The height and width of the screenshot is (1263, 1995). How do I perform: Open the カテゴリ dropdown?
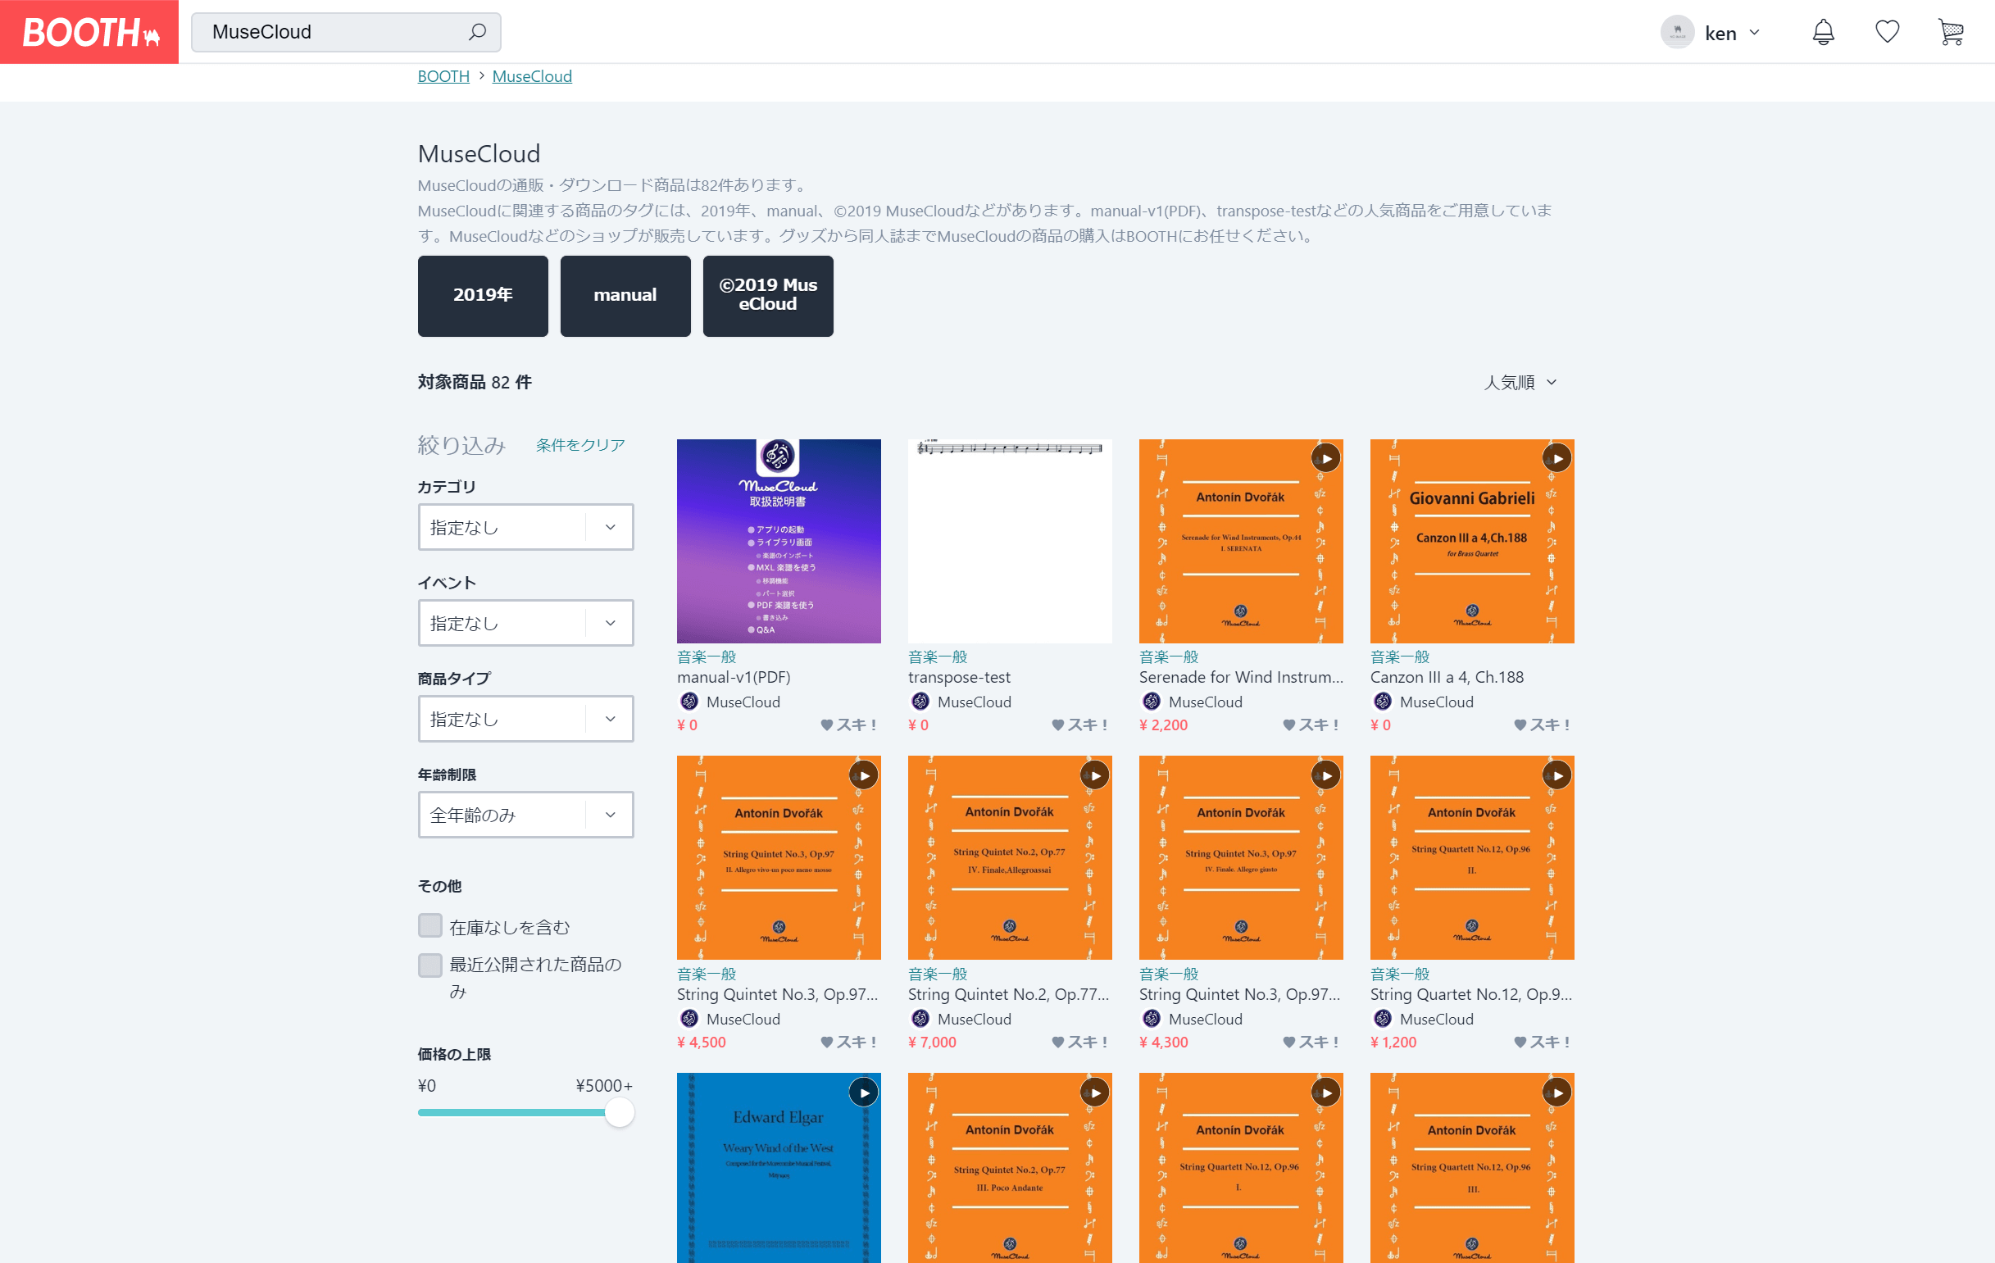click(526, 527)
